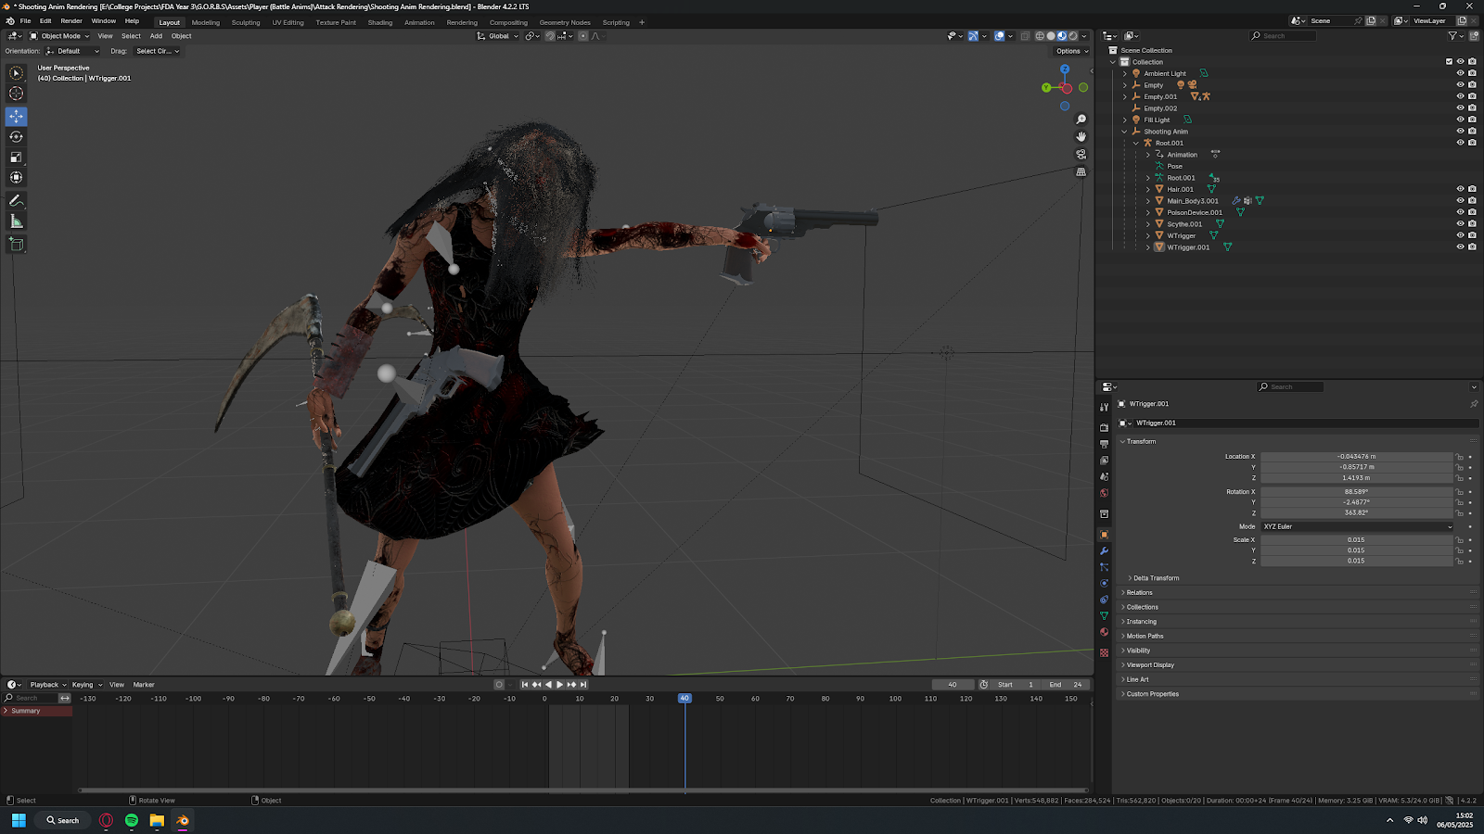Viewport: 1484px width, 834px height.
Task: Open File Explorer from the taskbar
Action: 157,820
